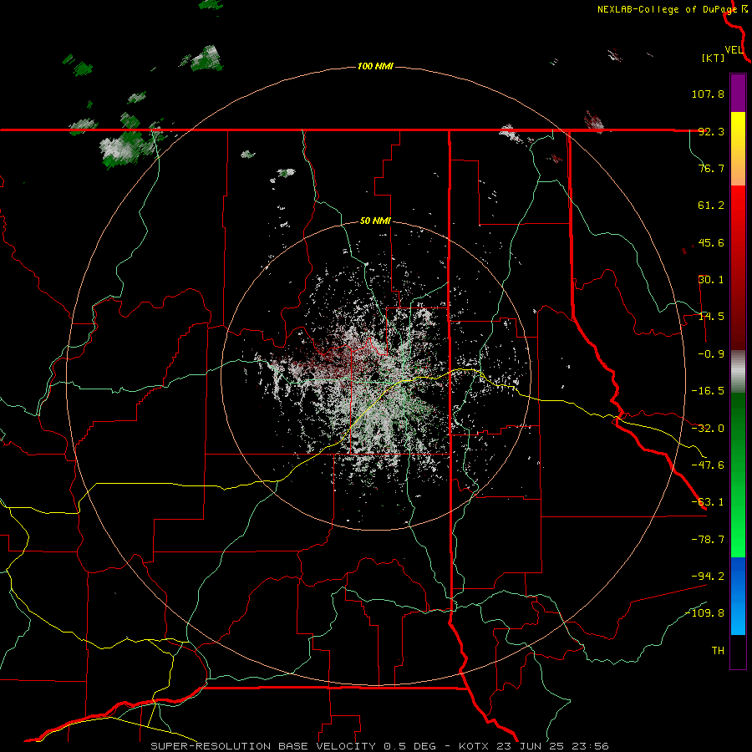Click the -109.8 scale value

704,613
